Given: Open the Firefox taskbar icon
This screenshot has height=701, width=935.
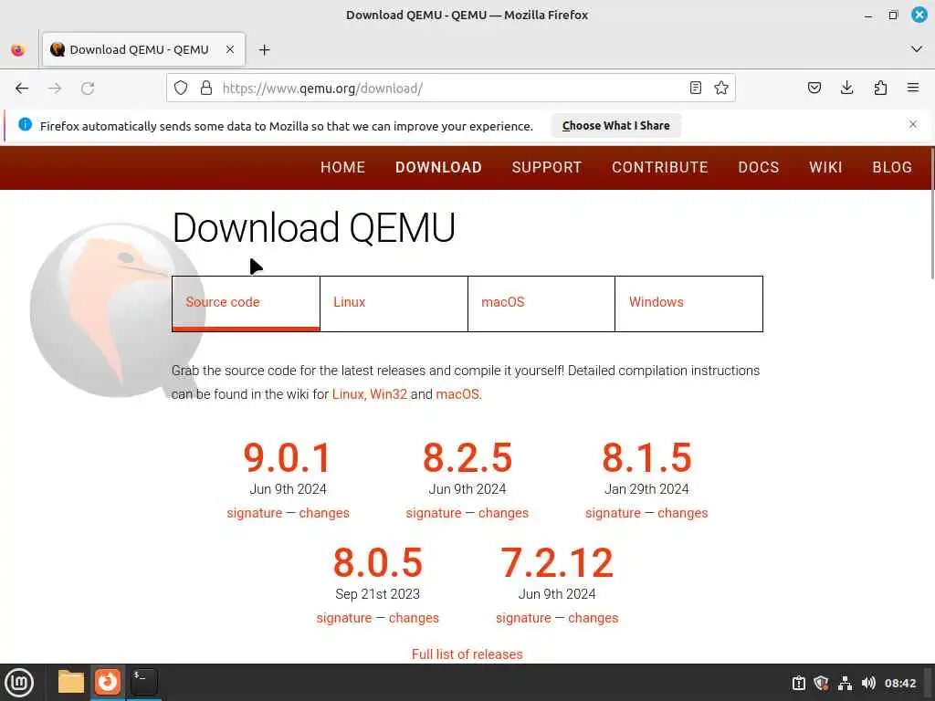Looking at the screenshot, I should (108, 682).
